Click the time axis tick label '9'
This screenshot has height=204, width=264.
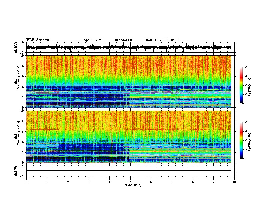tap(213, 182)
